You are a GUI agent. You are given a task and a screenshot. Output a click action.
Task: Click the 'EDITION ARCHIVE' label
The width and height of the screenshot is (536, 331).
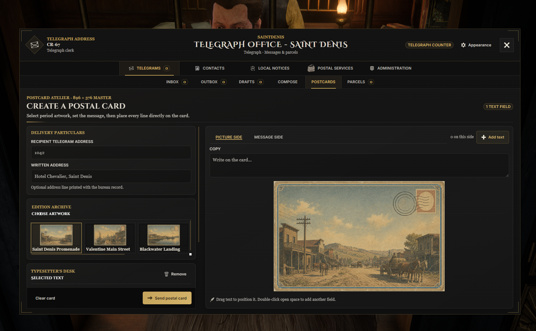pyautogui.click(x=51, y=207)
